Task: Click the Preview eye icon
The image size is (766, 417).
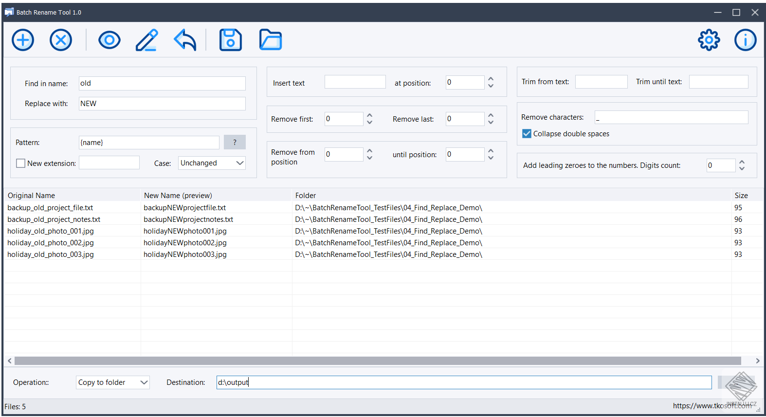Action: point(109,40)
